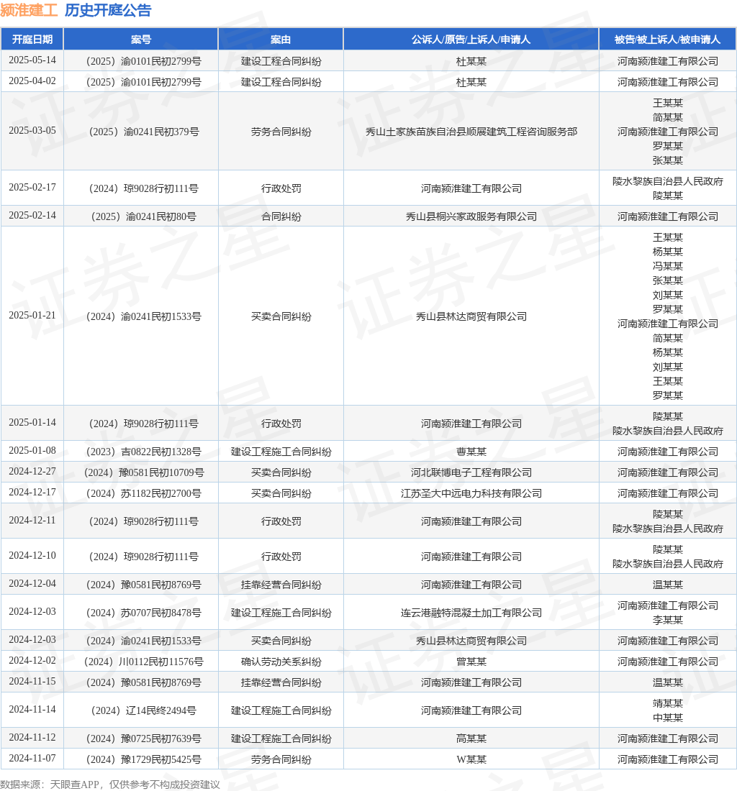The width and height of the screenshot is (737, 791).
Task: Click 建设工程施工合同纠纷 in the 2025-01-08 row
Action: click(x=281, y=452)
